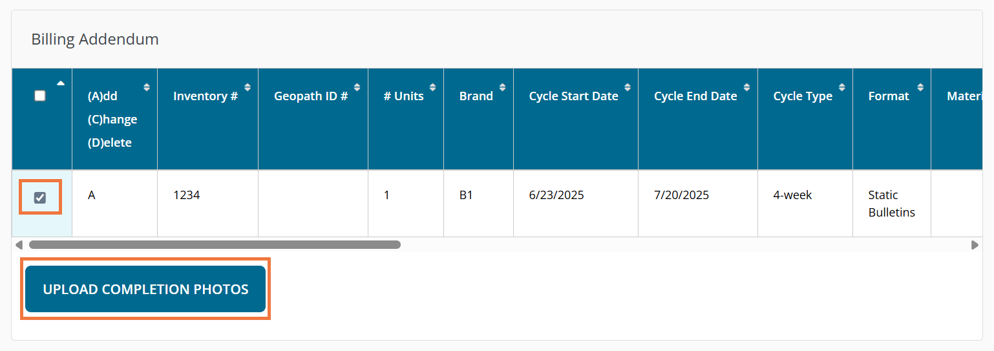Viewport: 994px width, 351px height.
Task: Click sort icon on Inventory # column
Action: pyautogui.click(x=248, y=87)
